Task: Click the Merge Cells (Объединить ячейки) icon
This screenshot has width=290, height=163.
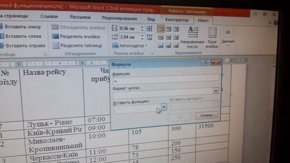Action: click(x=55, y=27)
